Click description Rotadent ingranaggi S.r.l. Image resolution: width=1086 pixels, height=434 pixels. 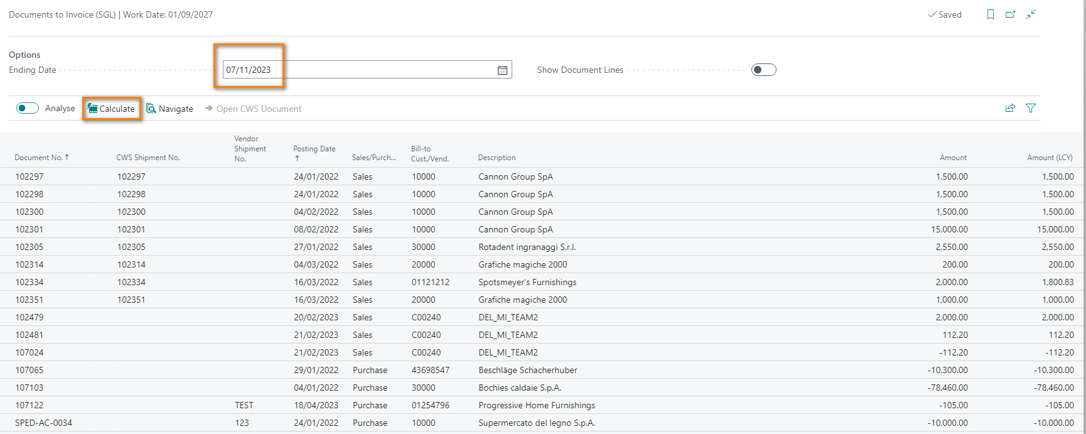(x=527, y=247)
